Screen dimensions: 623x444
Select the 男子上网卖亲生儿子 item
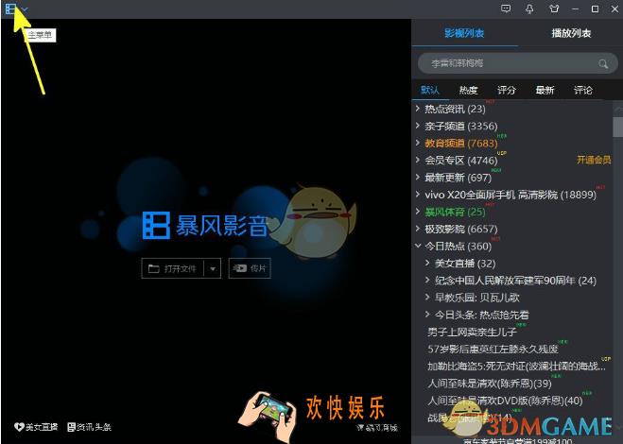point(472,332)
